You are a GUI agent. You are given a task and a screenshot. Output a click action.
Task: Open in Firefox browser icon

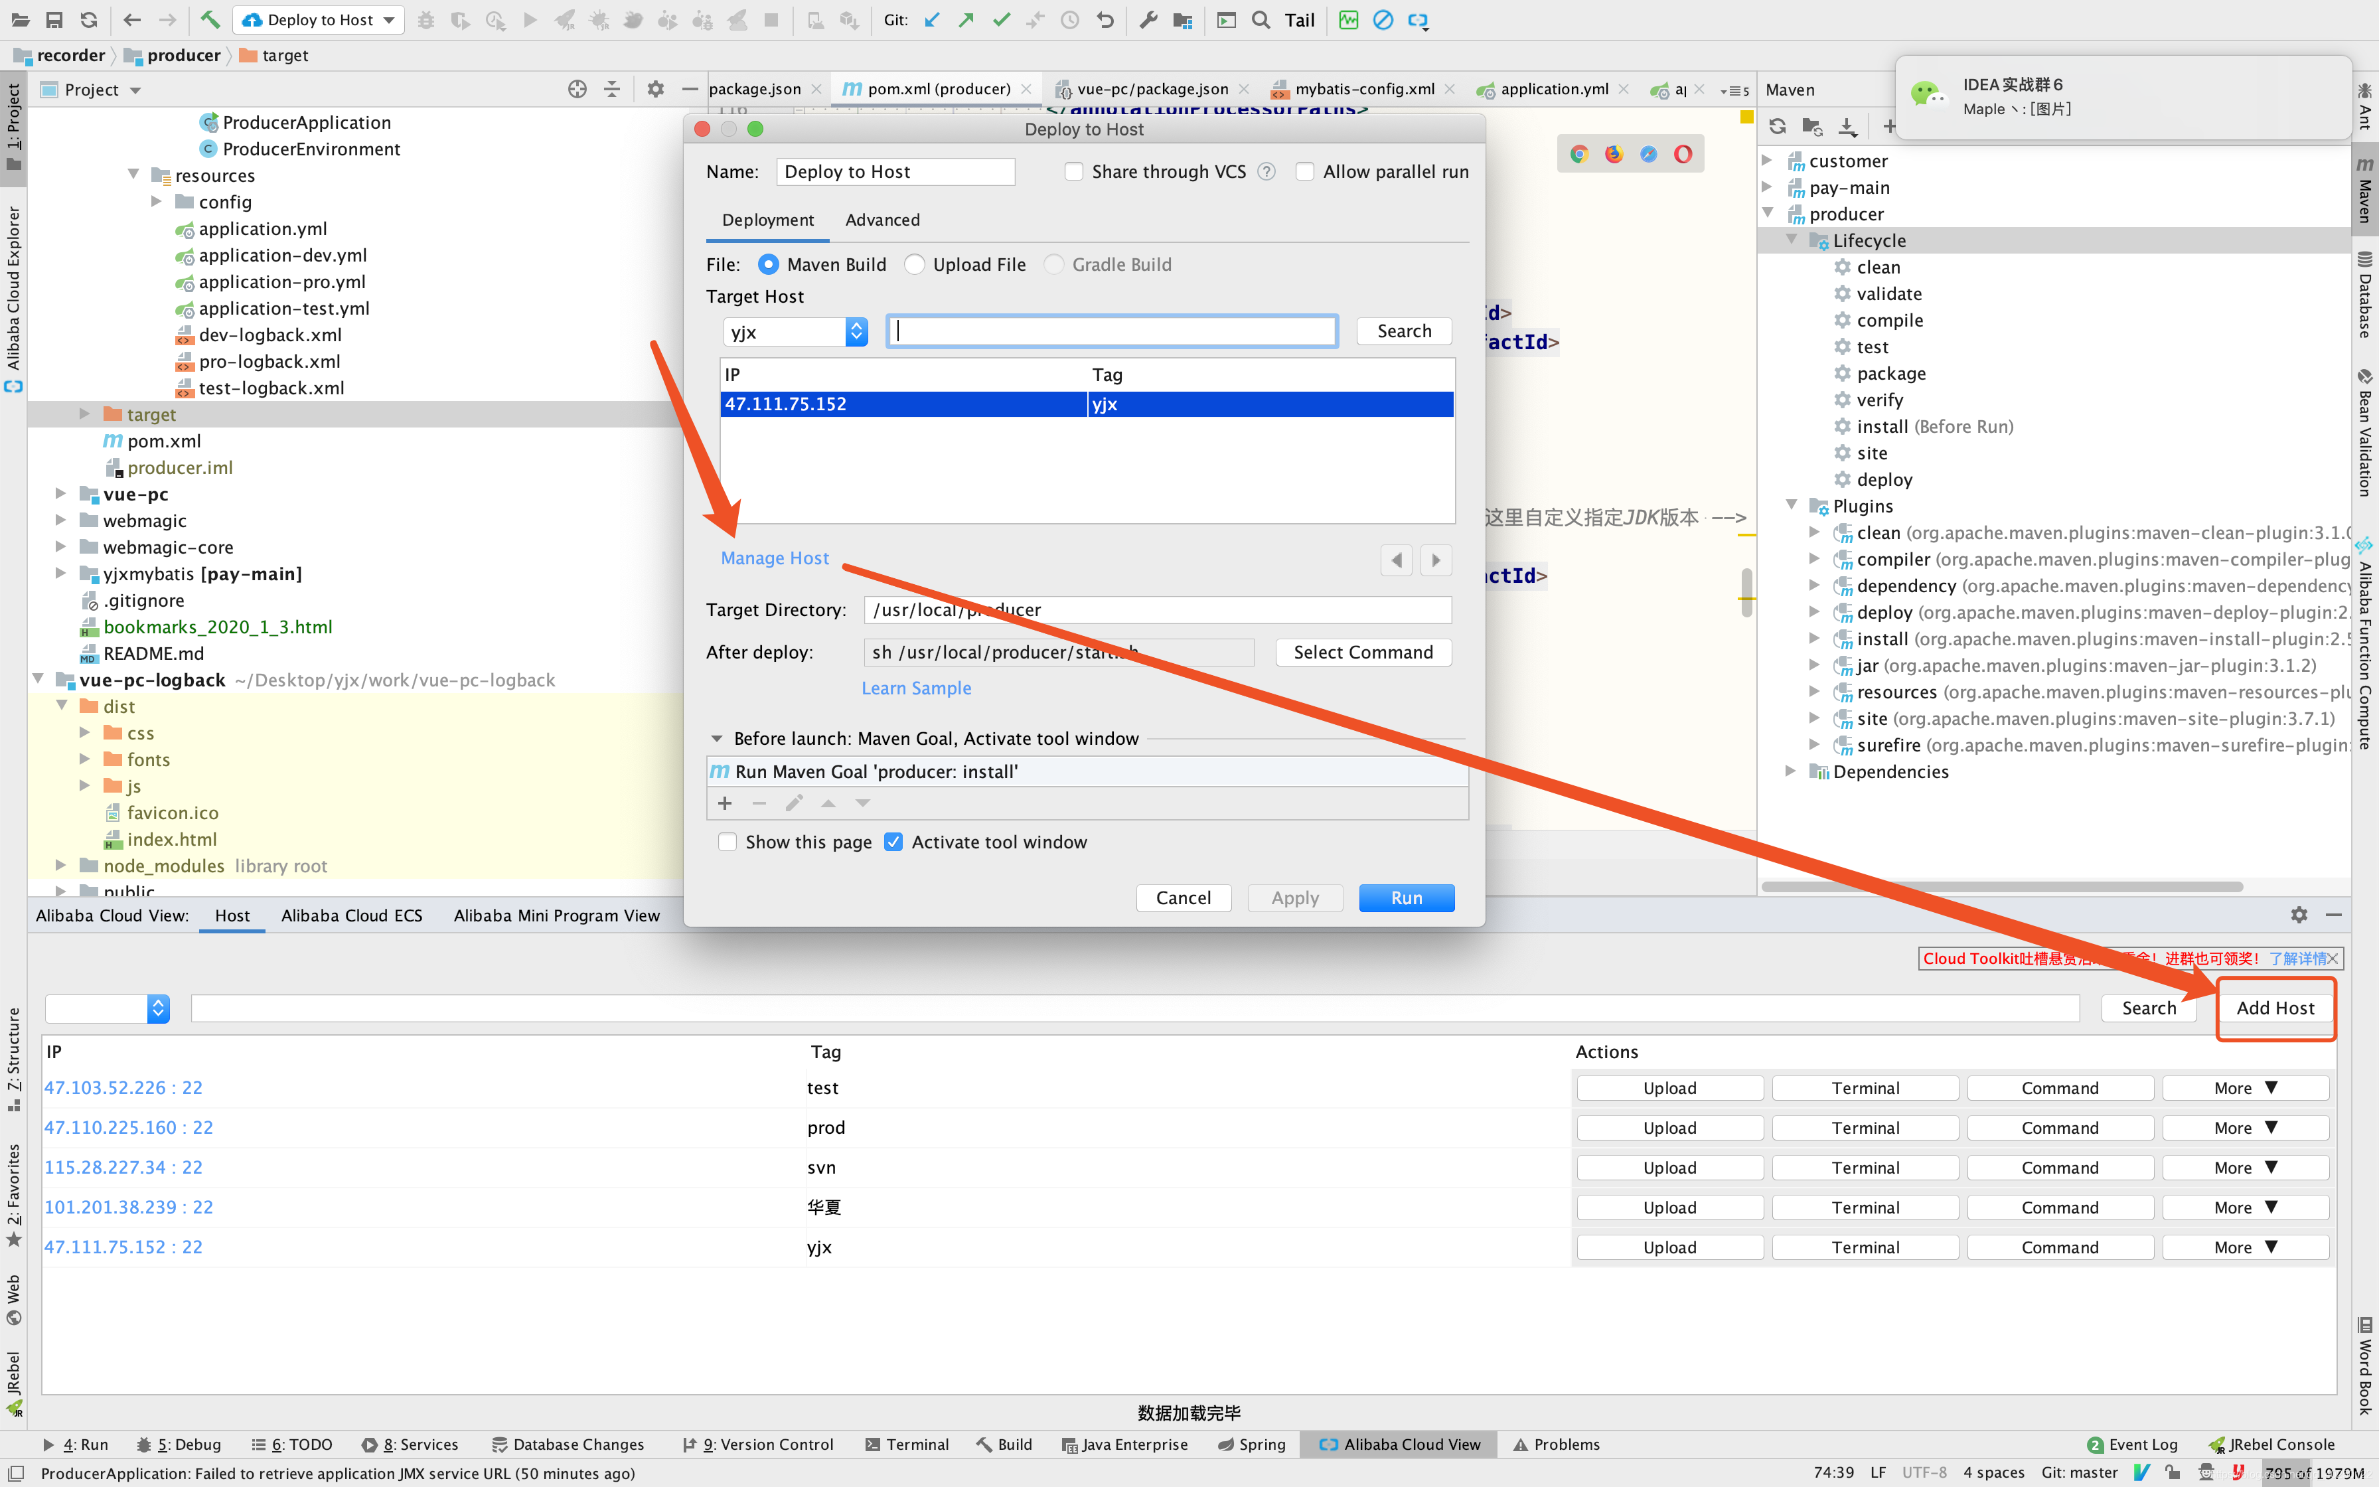(1613, 155)
